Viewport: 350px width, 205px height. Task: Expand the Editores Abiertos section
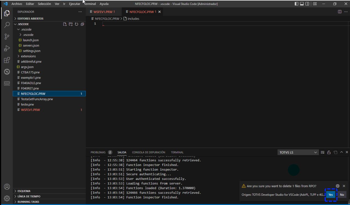pos(49,19)
